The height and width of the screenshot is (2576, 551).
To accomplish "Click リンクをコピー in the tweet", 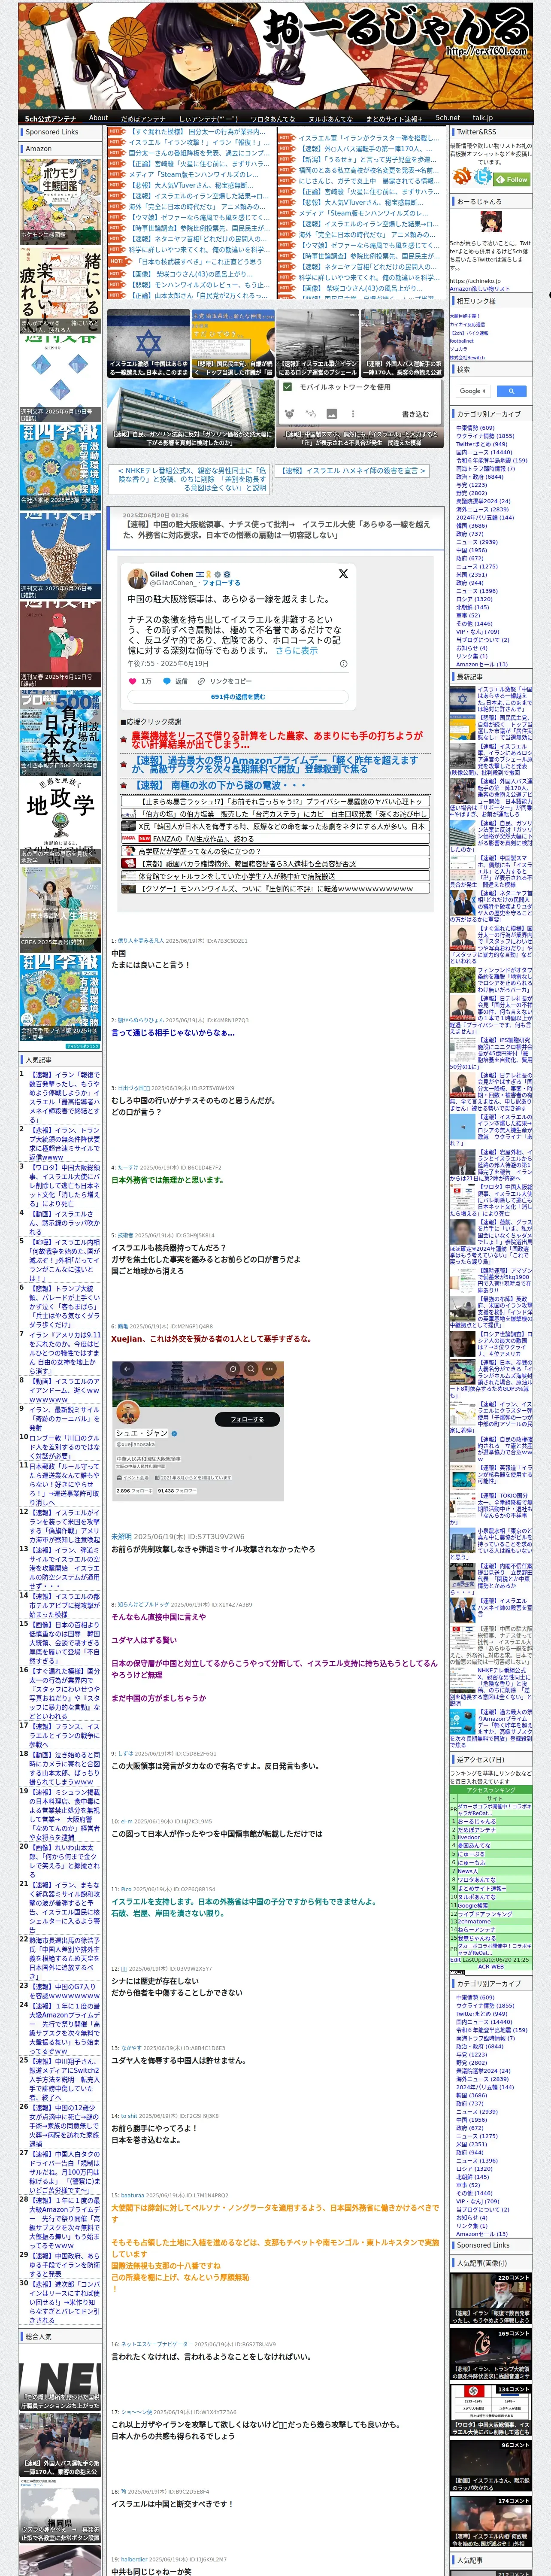I will click(x=224, y=681).
